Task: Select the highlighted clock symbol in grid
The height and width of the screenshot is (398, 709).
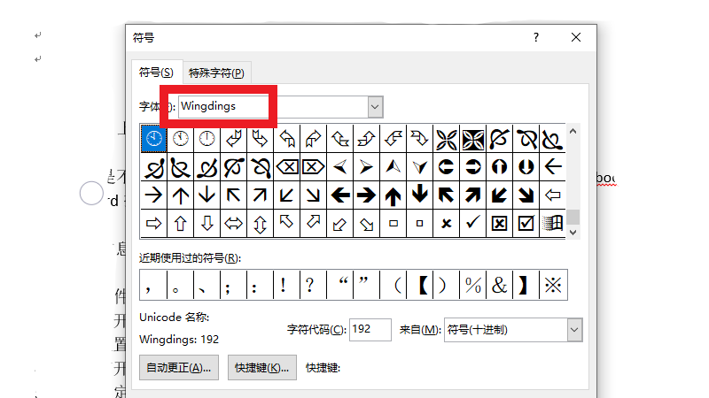Action: 154,138
